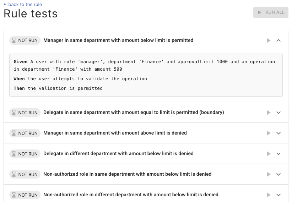This screenshot has height=202, width=292.
Task: Expand non-authorized role same department test
Action: (x=279, y=174)
